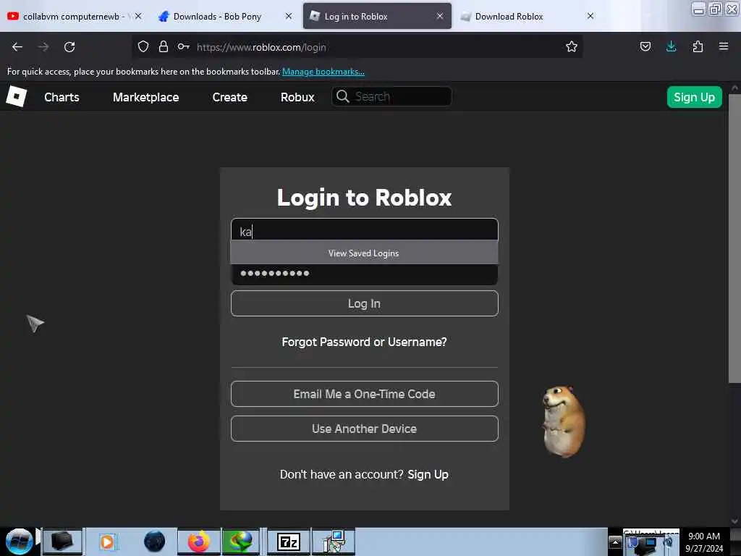Open the Windows Start orb
741x556 pixels.
point(19,542)
